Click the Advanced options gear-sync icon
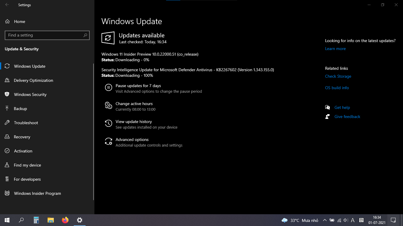This screenshot has width=403, height=226. click(109, 141)
